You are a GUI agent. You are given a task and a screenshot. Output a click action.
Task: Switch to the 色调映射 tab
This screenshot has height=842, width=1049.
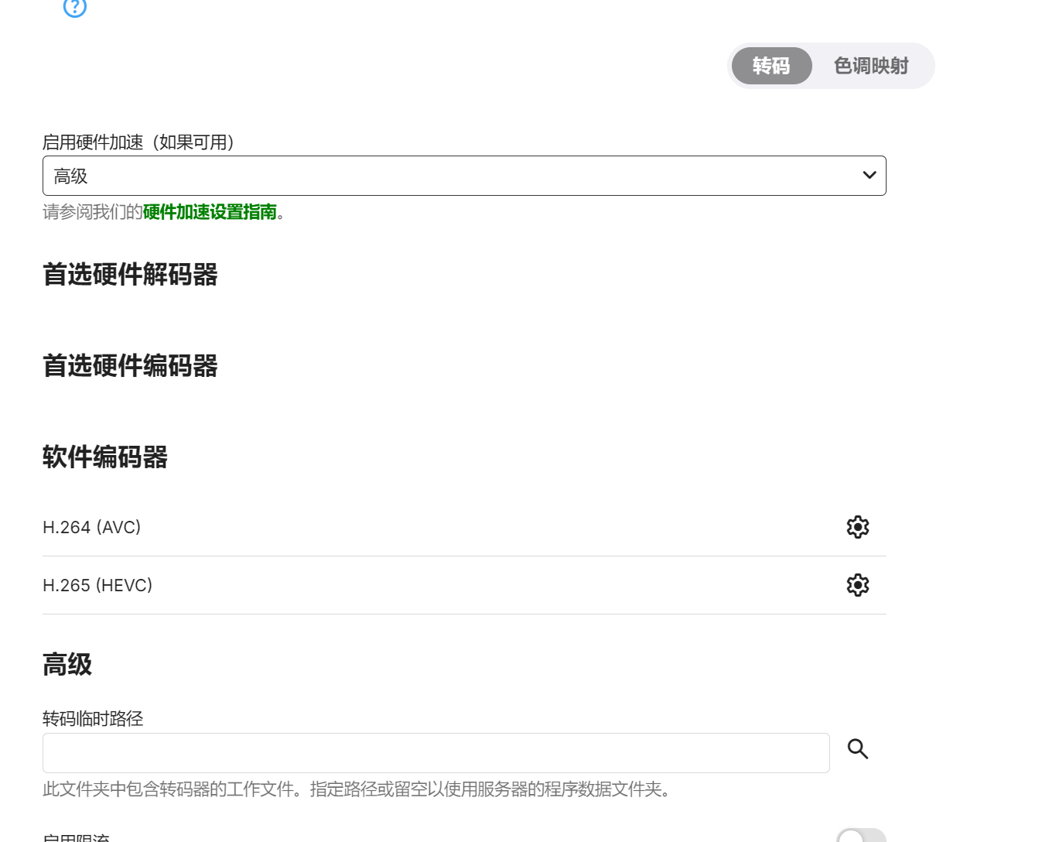pos(871,66)
